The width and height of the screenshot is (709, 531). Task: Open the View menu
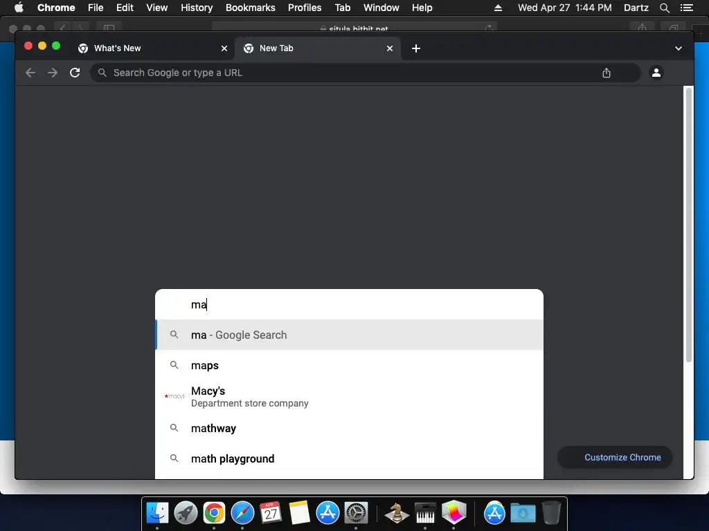pyautogui.click(x=157, y=8)
